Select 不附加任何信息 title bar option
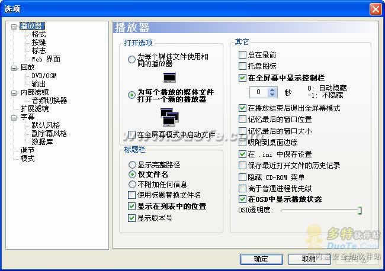This screenshot has height=271, width=385. coord(132,184)
